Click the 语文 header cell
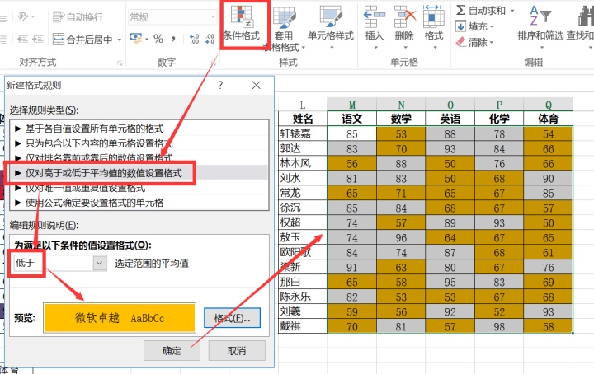The width and height of the screenshot is (594, 374). [352, 119]
